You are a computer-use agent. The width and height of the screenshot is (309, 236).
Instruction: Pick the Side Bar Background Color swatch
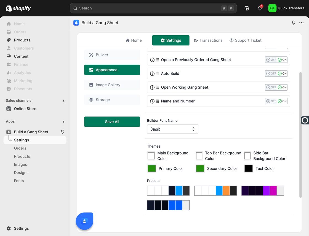click(247, 156)
